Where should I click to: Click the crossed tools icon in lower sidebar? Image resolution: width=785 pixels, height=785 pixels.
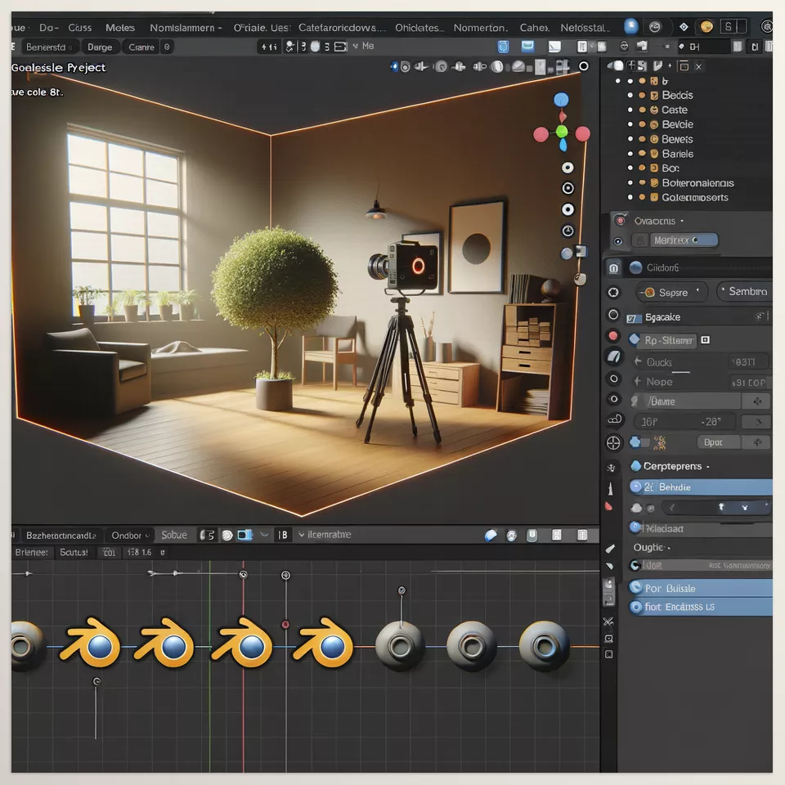(x=608, y=621)
